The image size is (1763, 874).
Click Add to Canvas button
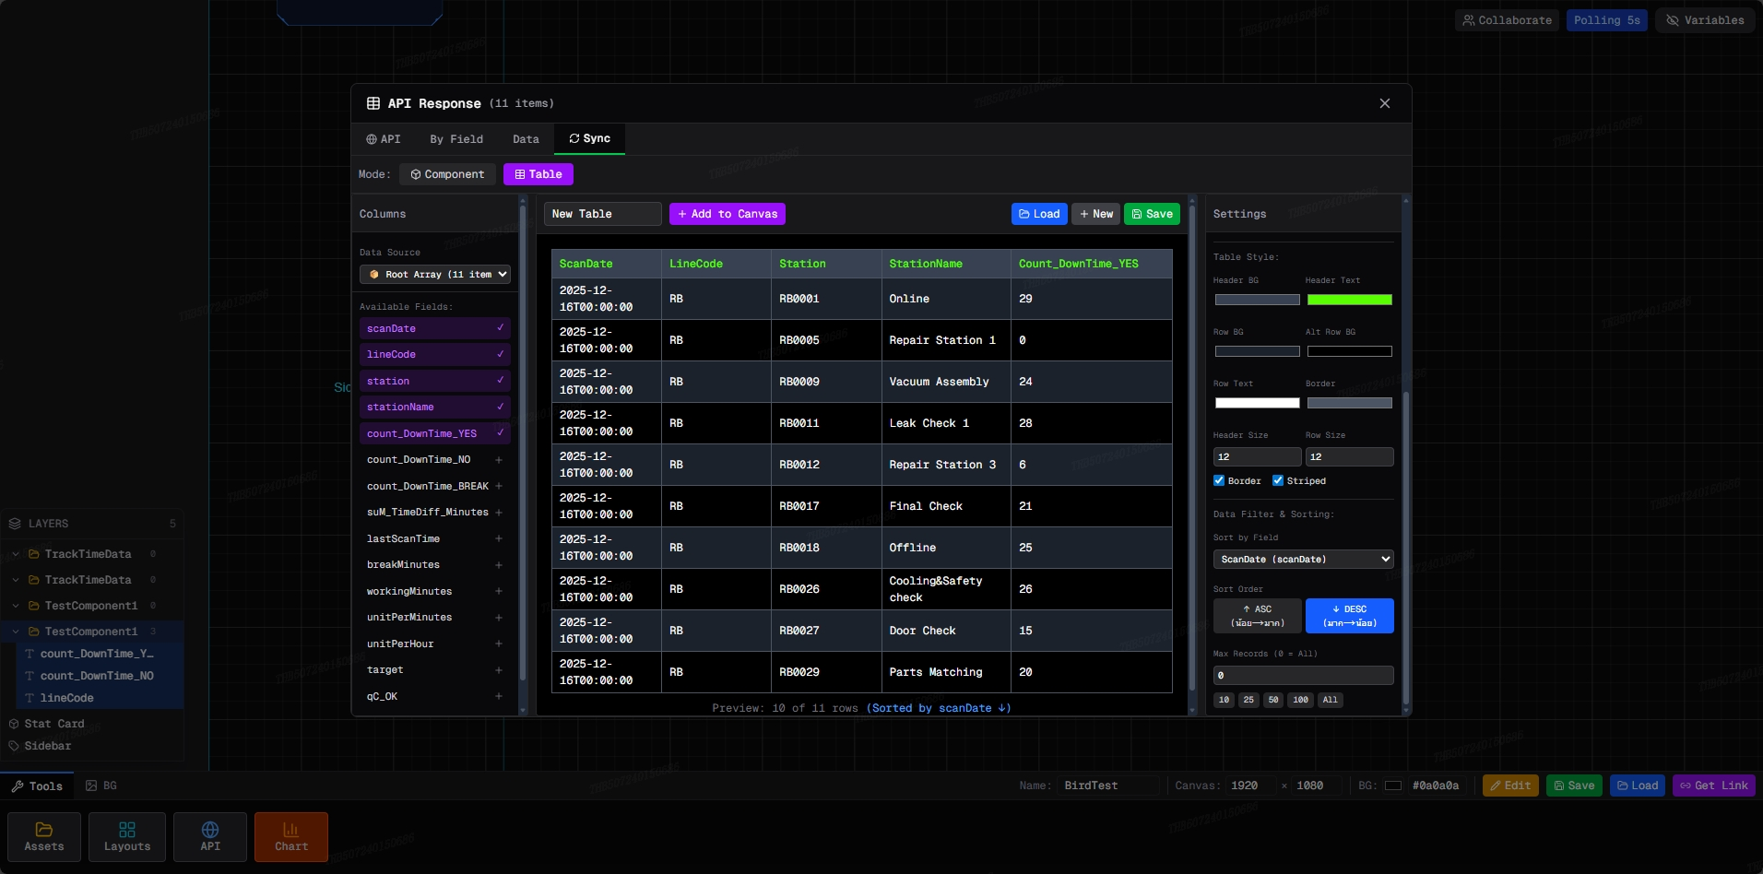728,214
